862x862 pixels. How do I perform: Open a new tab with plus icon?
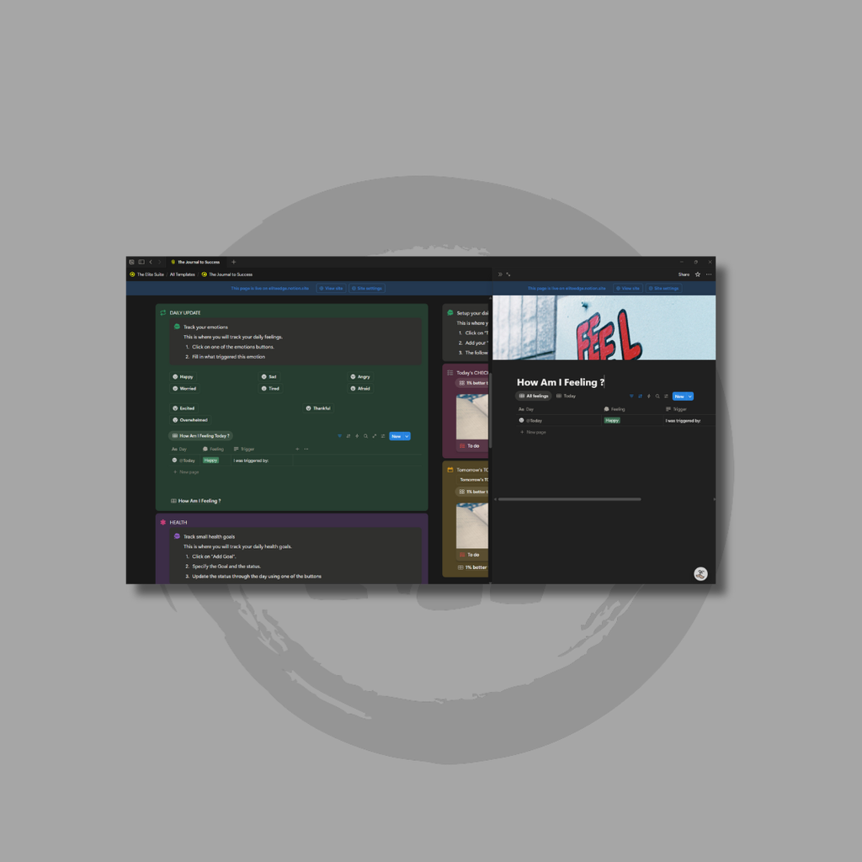click(234, 262)
